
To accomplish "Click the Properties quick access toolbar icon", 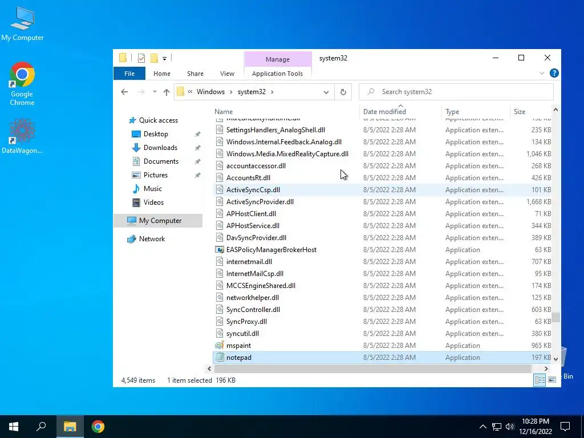I will tap(141, 58).
